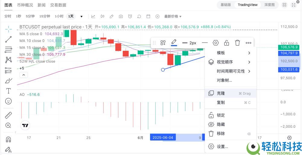The width and height of the screenshot is (302, 155).
Task: Select the ruler measure tool
Action: click(x=8, y=115)
